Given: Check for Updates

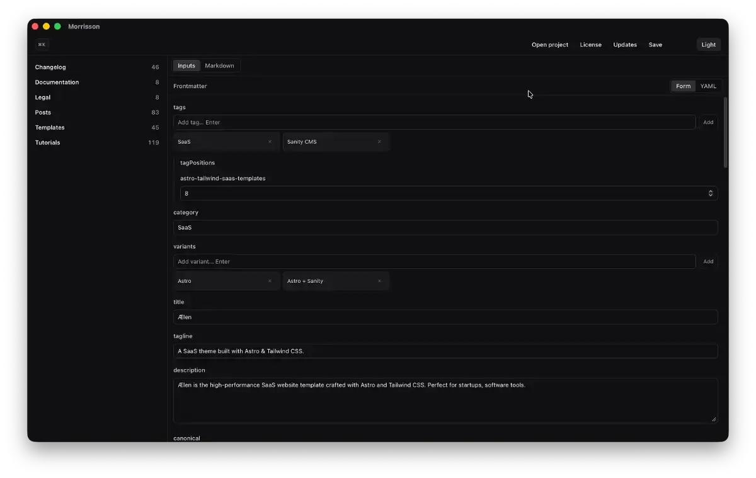Looking at the screenshot, I should pyautogui.click(x=624, y=44).
